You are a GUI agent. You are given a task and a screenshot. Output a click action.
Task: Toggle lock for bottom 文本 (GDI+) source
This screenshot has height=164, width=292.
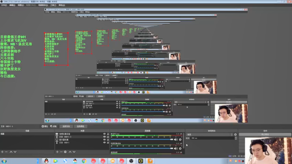(108, 142)
